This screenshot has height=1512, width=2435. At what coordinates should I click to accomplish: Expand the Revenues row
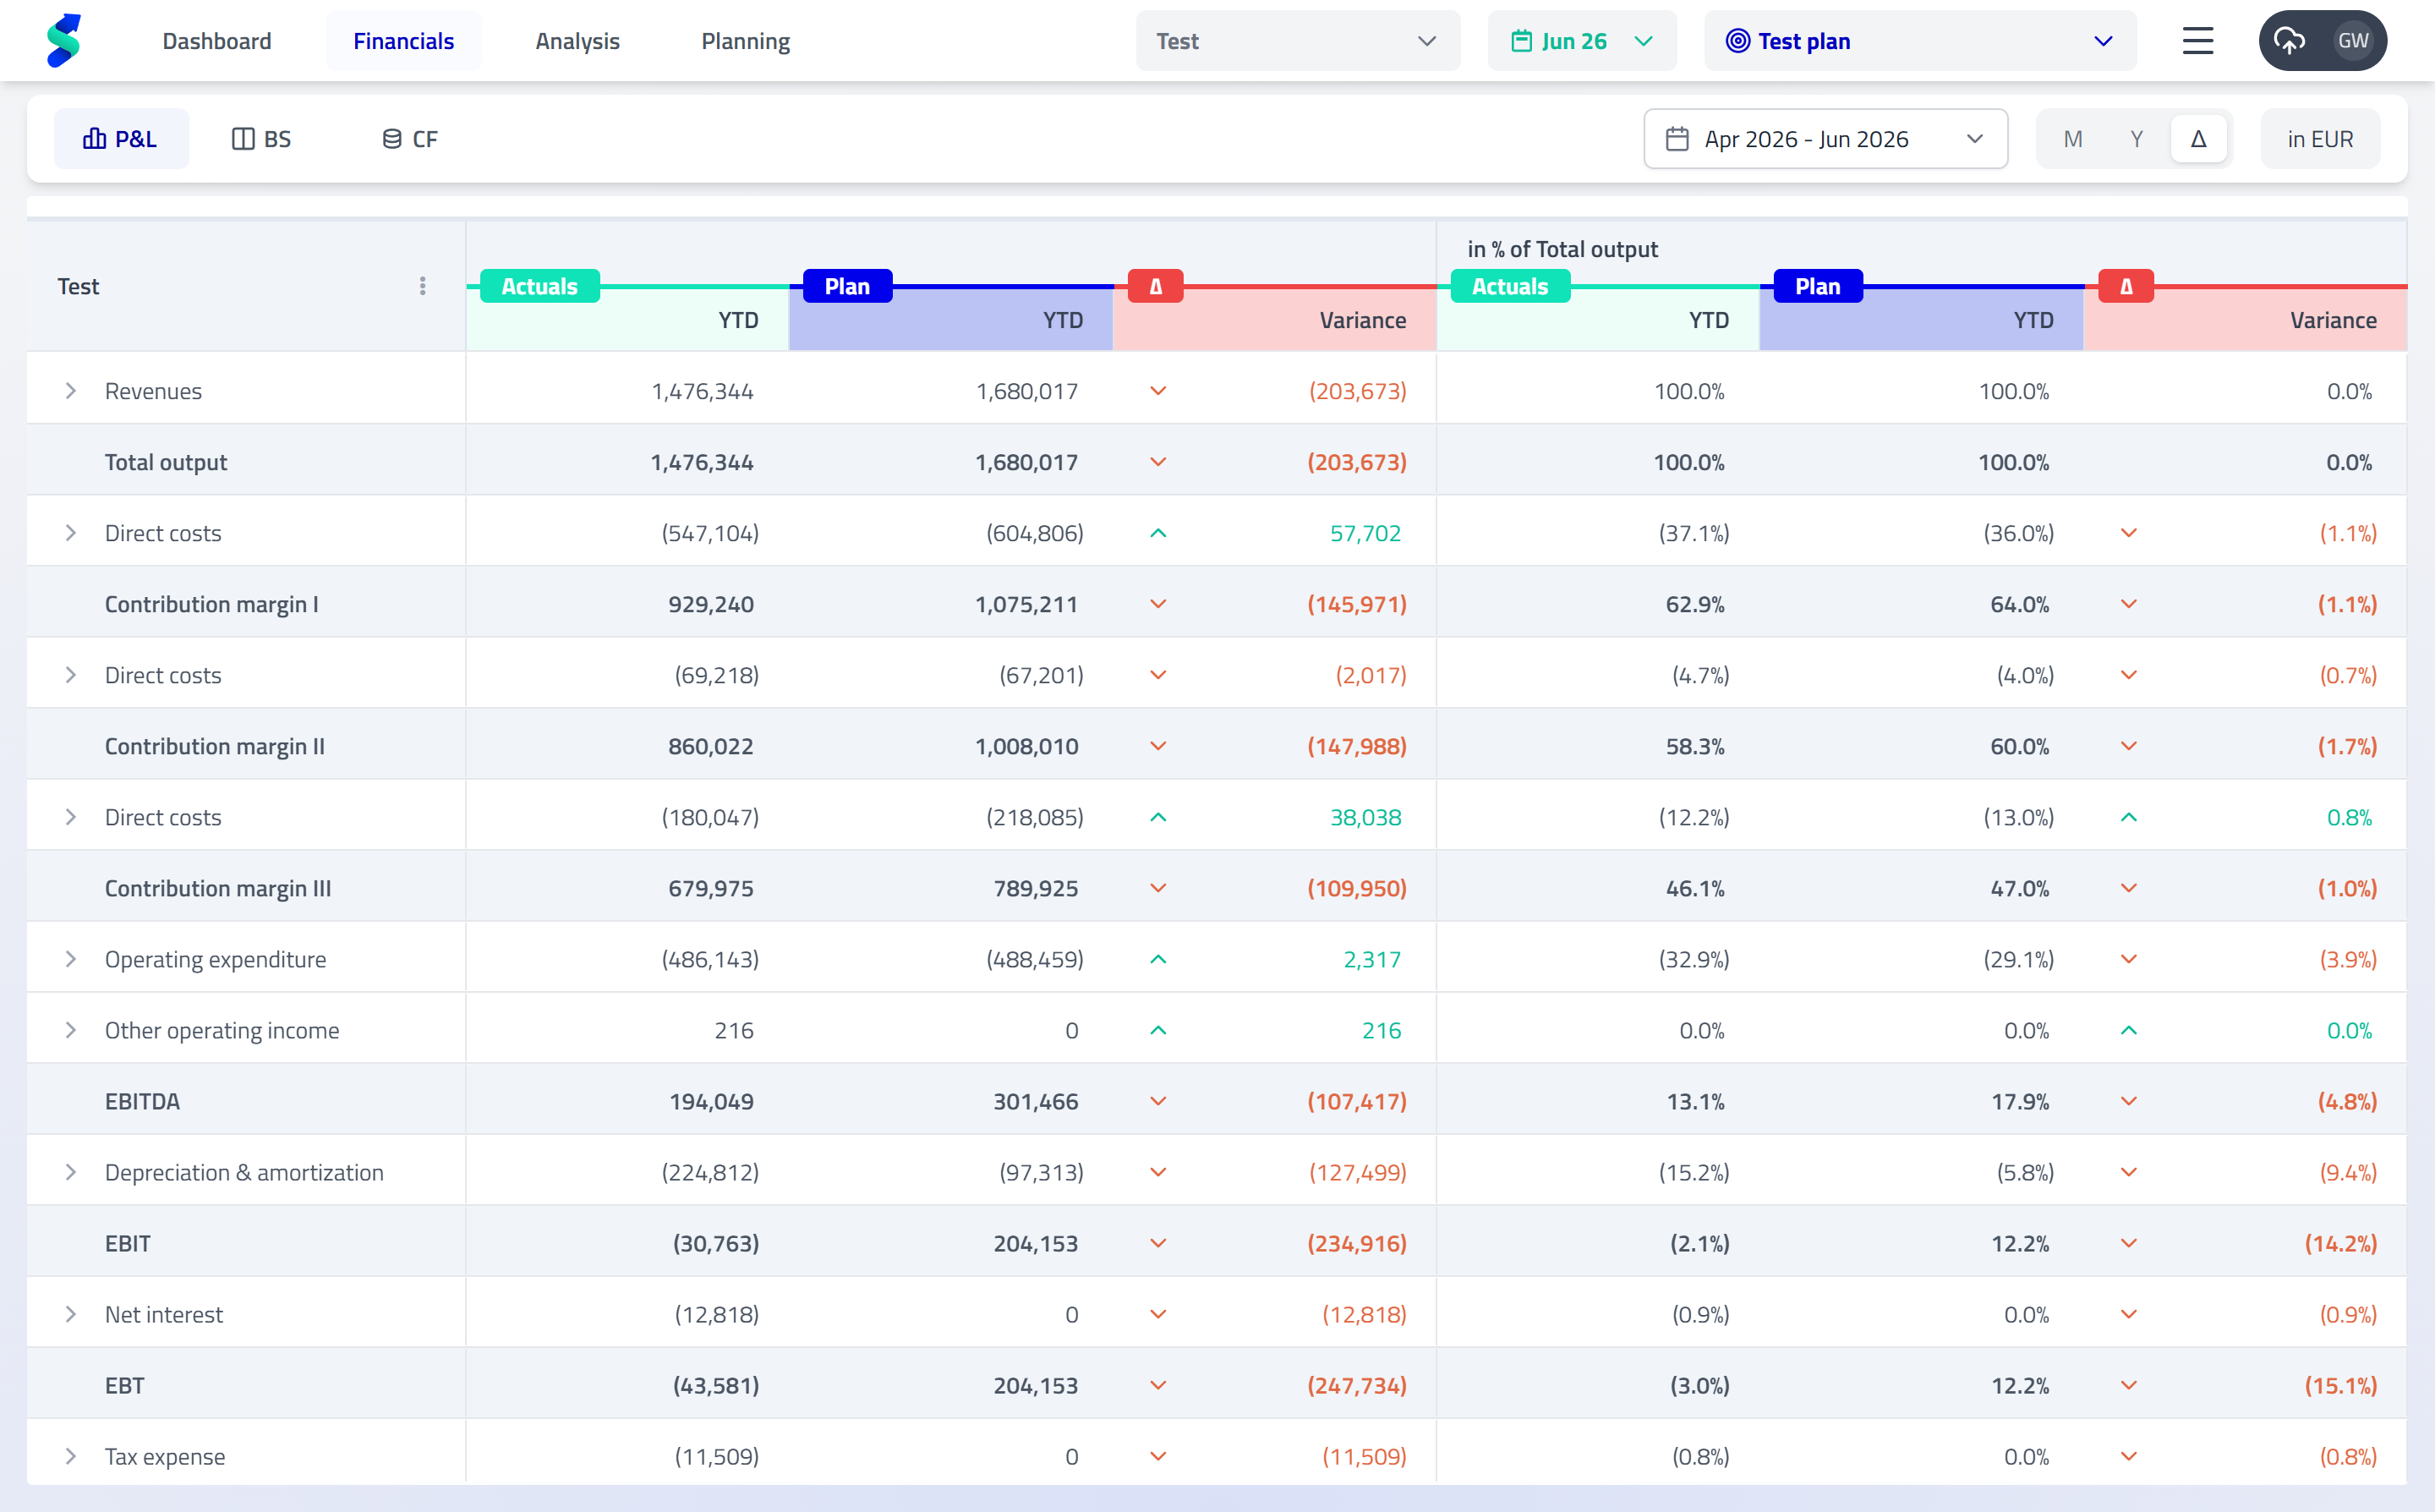[71, 391]
